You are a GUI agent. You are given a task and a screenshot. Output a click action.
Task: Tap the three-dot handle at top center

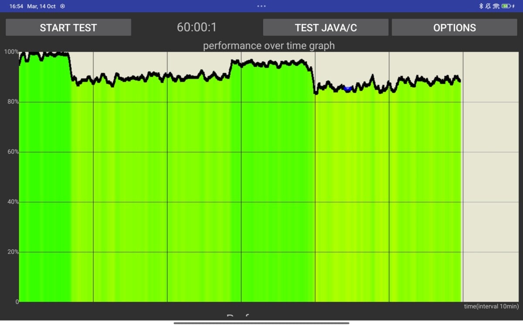click(261, 6)
